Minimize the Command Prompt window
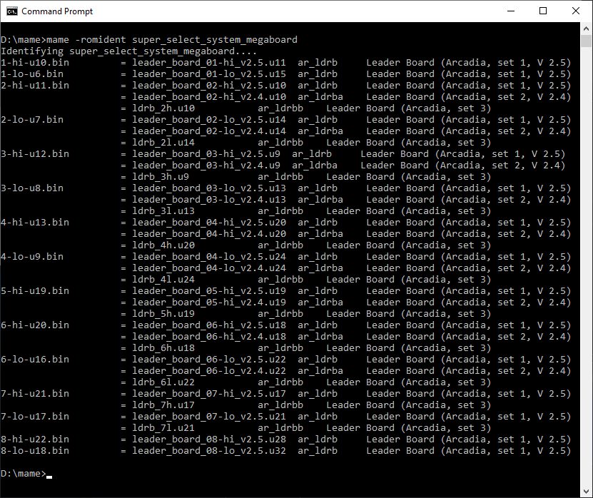This screenshot has width=593, height=498. point(510,11)
